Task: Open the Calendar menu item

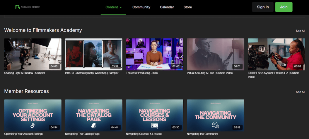Action: click(x=167, y=7)
